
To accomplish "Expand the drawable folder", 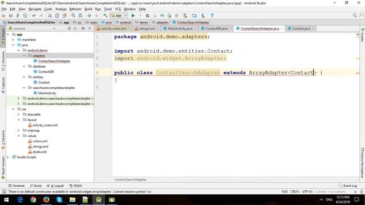I will (x=19, y=114).
